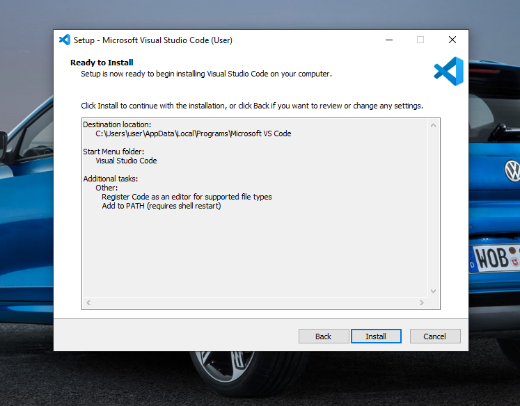520x406 pixels.
Task: Click the large blue VS Code logo
Action: (x=448, y=71)
